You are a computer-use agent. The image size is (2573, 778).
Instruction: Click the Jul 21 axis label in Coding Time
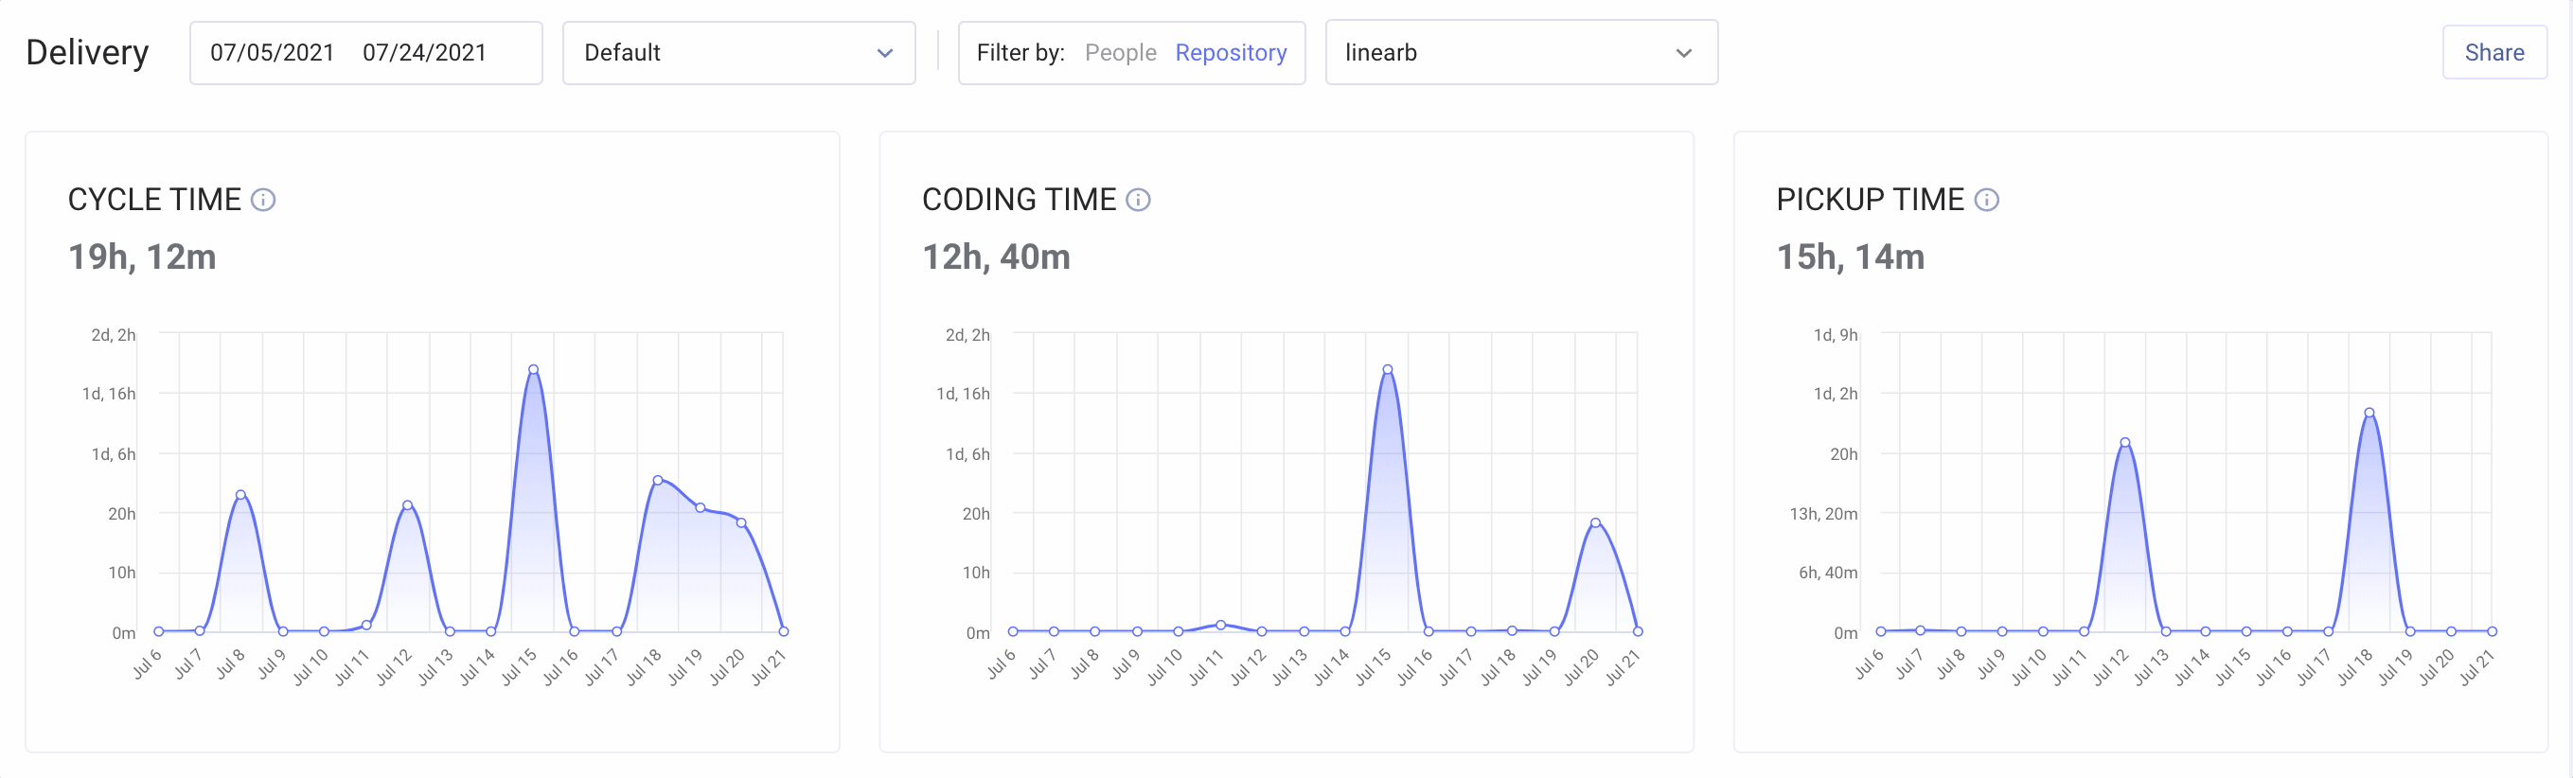point(1623,667)
